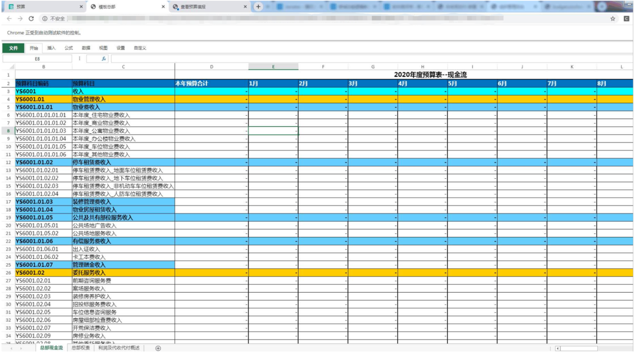Select the cell 委托服务收入
This screenshot has width=634, height=359.
pos(123,273)
